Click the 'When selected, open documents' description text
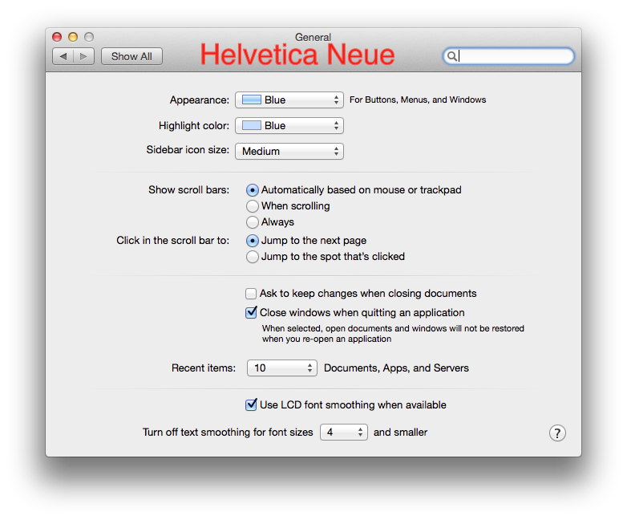The image size is (627, 520). [393, 334]
